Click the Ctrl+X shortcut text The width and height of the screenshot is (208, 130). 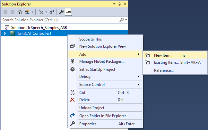click(x=123, y=93)
